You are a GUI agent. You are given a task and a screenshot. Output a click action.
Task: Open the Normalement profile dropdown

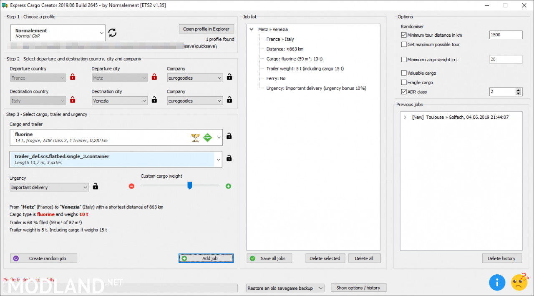tap(58, 33)
